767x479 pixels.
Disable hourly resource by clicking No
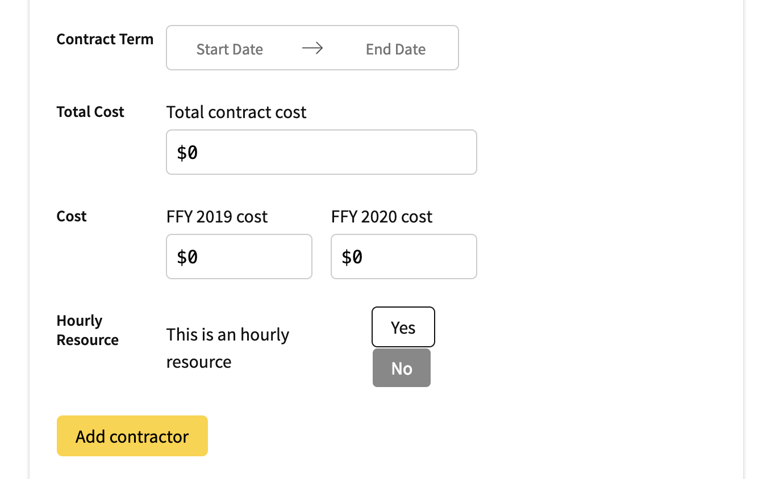coord(402,368)
